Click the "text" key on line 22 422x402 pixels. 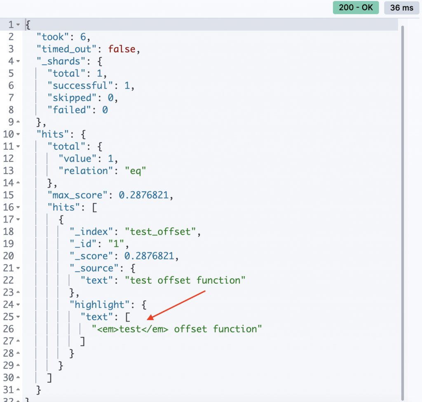pyautogui.click(x=97, y=280)
